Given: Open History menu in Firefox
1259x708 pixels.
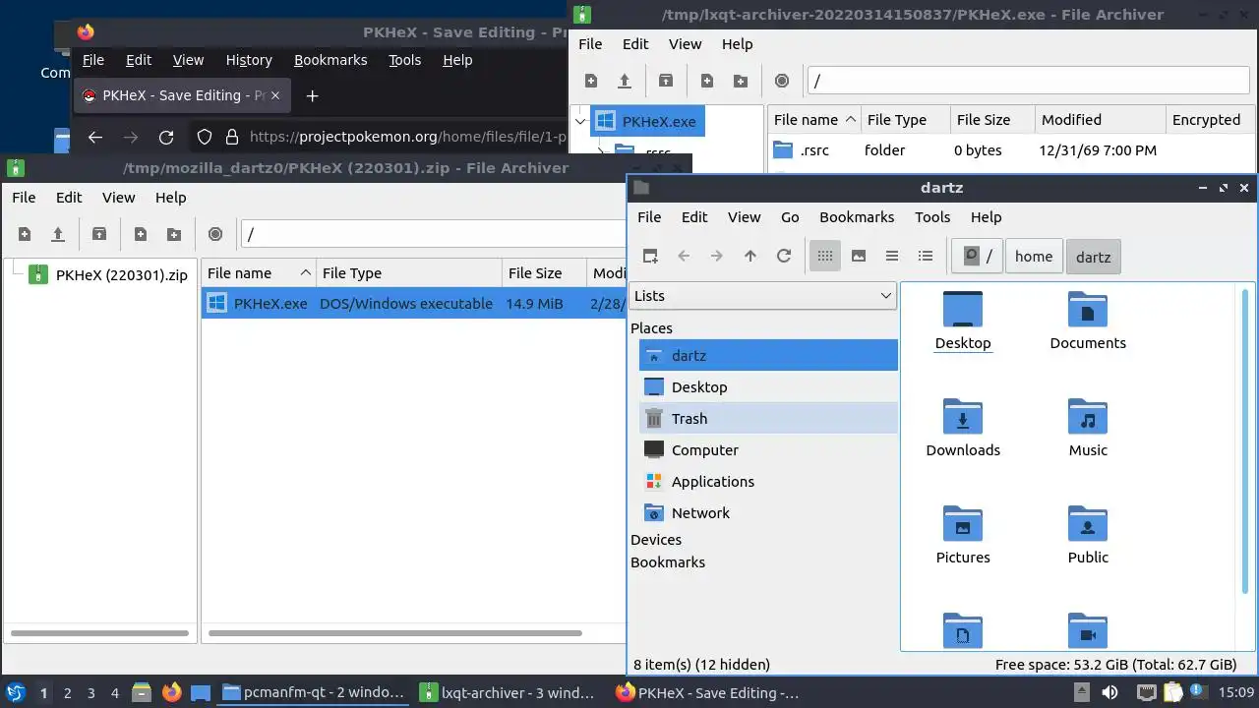Looking at the screenshot, I should (249, 60).
